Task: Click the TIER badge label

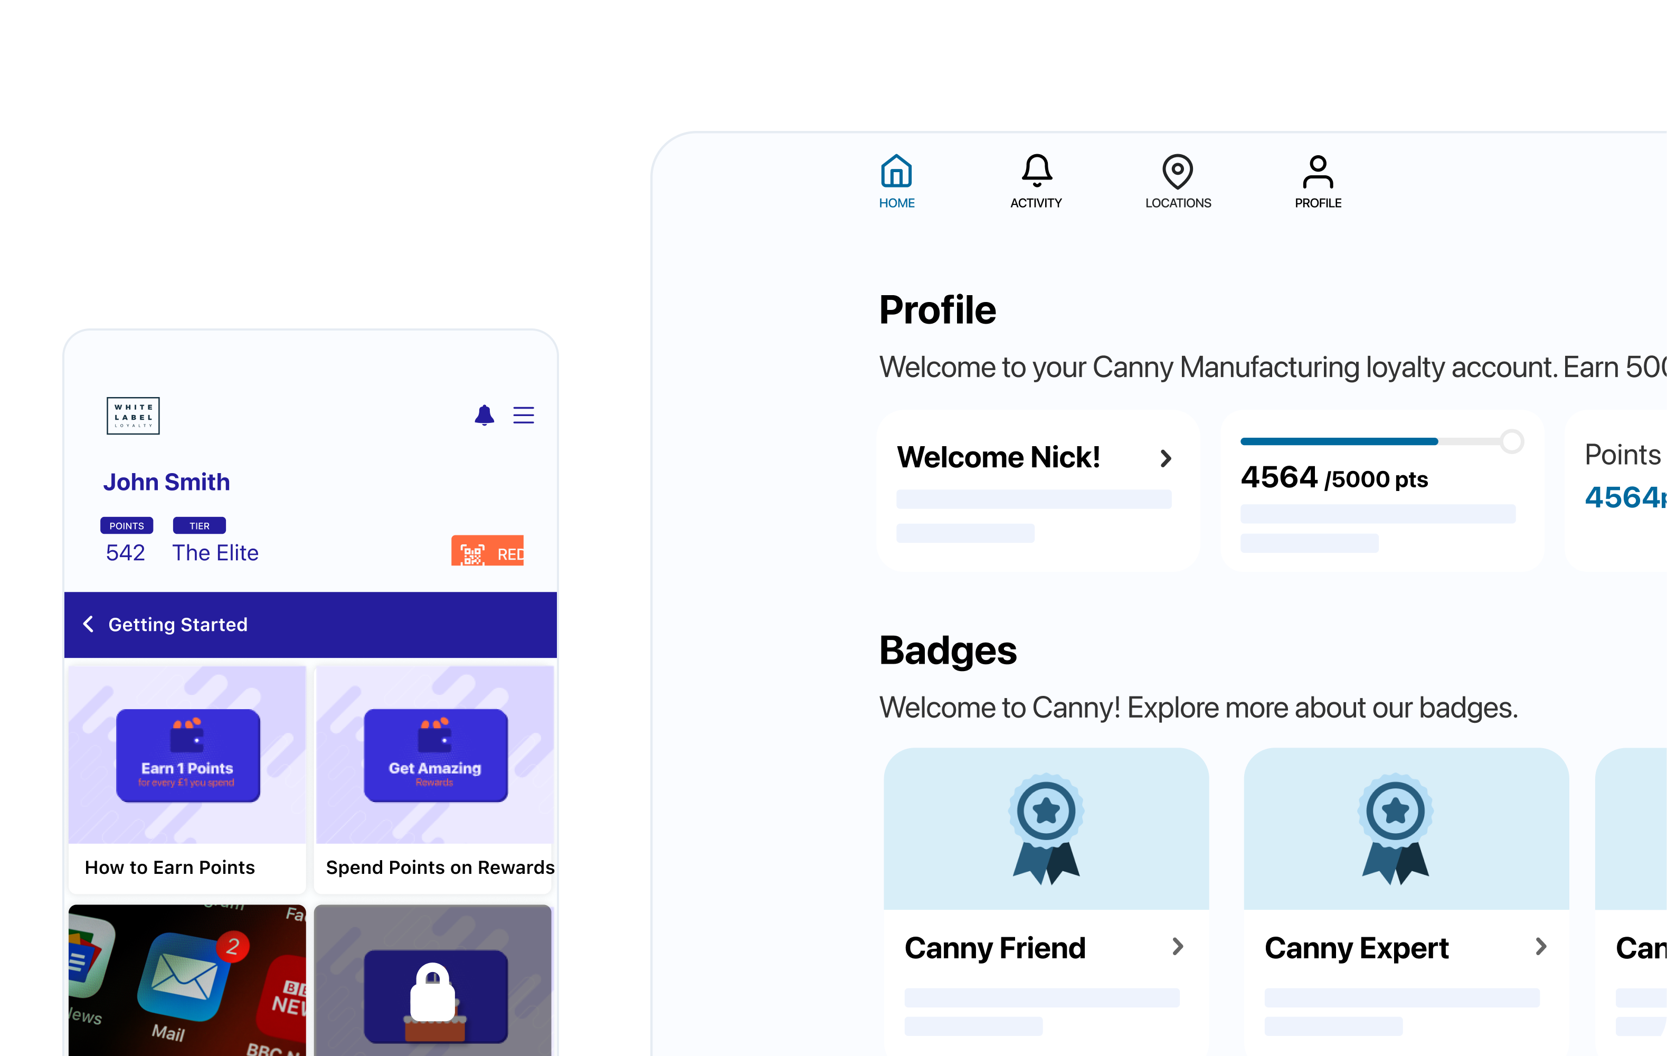Action: 200,525
